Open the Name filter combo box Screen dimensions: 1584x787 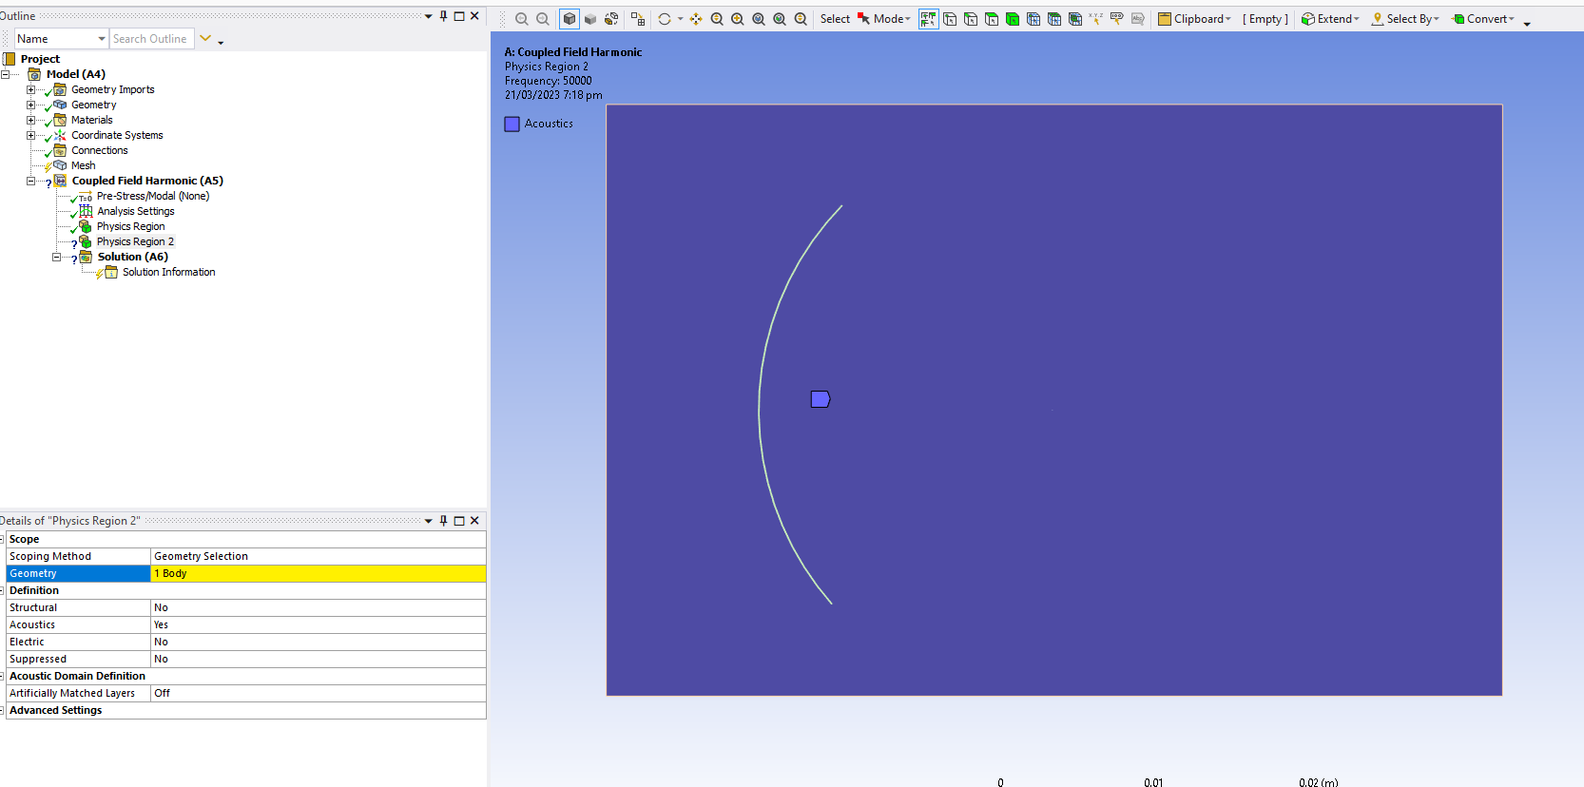(61, 39)
